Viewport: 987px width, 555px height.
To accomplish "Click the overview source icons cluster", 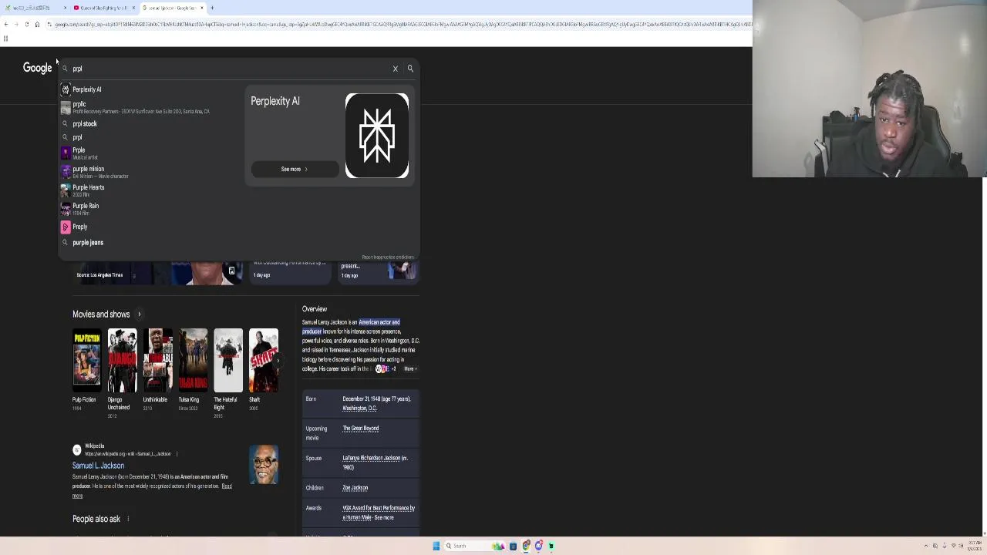I will point(385,369).
